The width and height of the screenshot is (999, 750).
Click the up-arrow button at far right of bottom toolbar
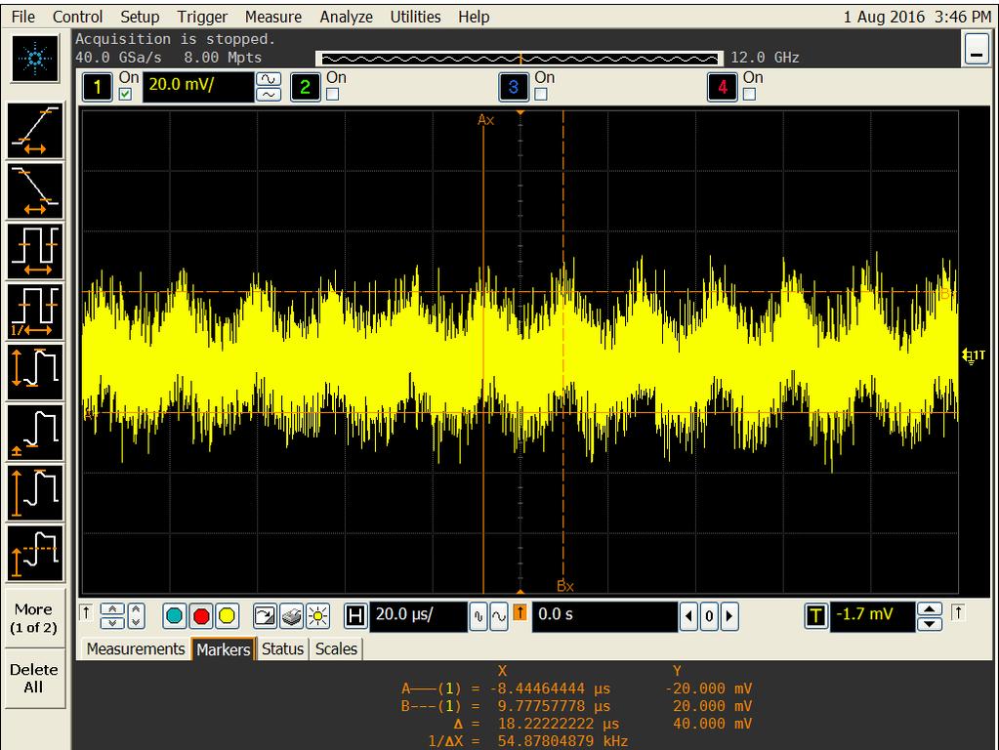click(x=958, y=612)
